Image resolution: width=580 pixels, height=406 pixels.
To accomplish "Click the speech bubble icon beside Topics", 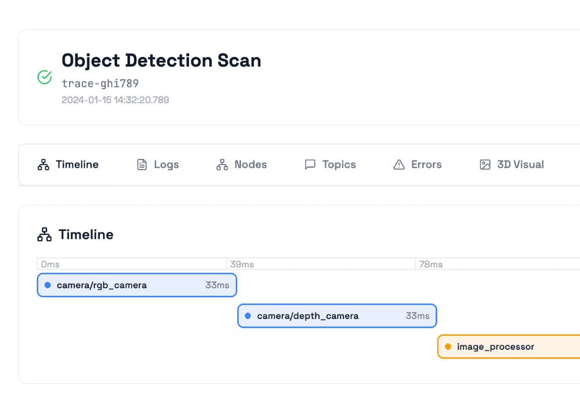I will click(310, 165).
